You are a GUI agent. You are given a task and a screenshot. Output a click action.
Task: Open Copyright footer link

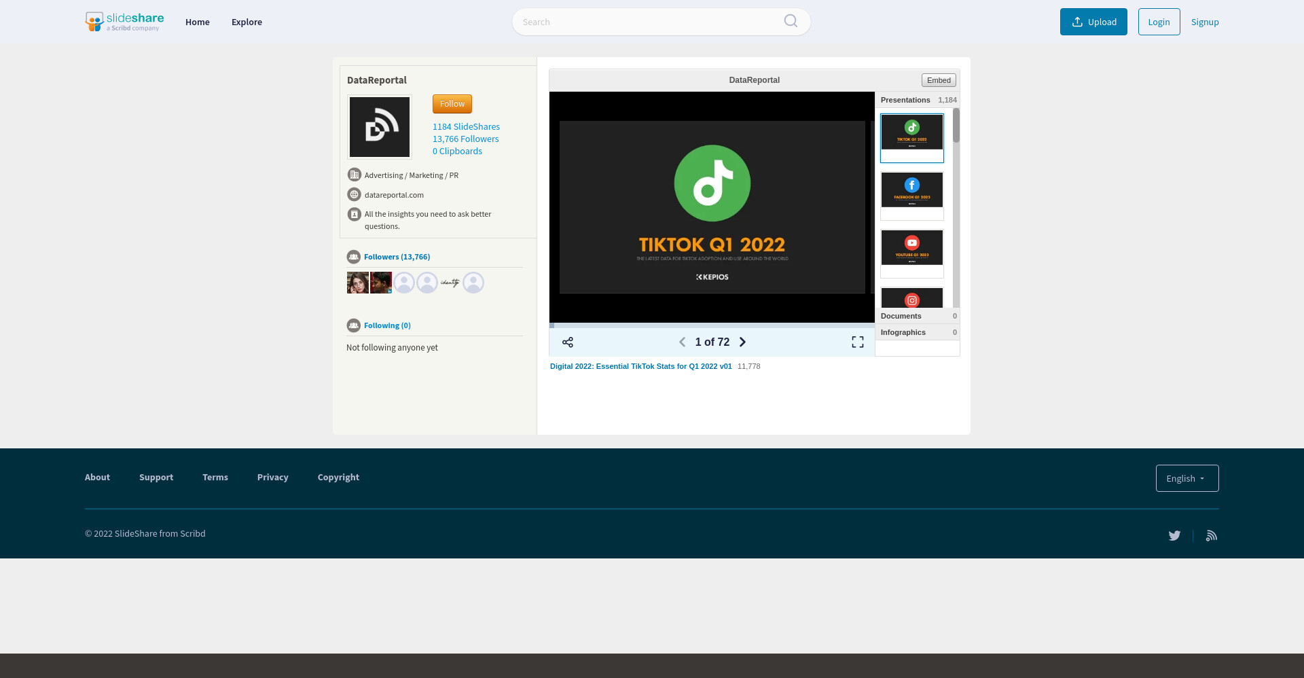[338, 477]
